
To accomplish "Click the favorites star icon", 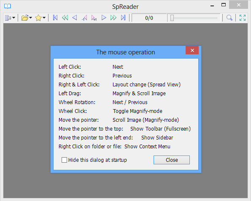I will (38, 18).
